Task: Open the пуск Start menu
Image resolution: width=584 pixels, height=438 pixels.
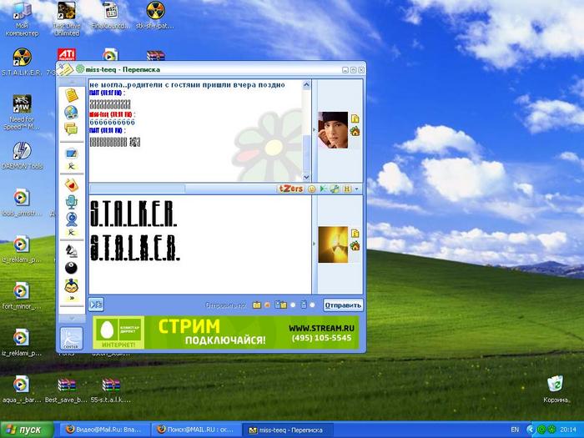Action: 27,430
